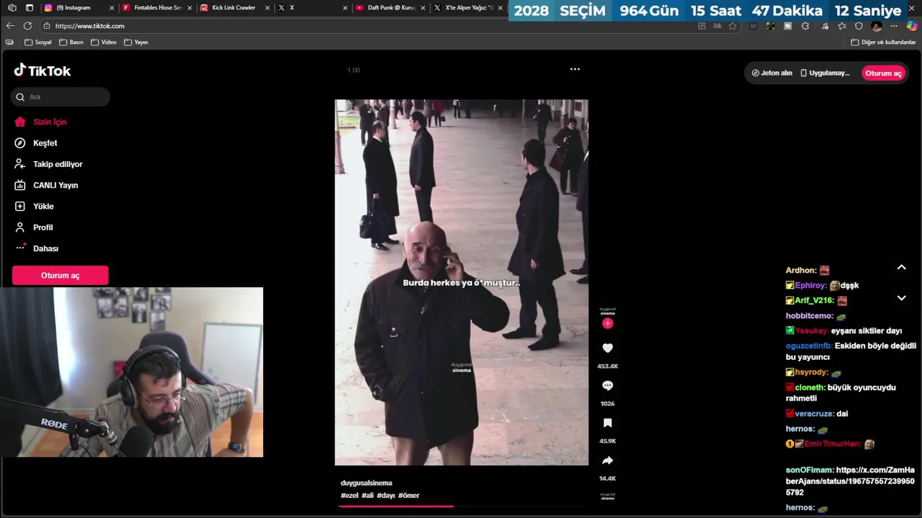Open the Yayın bookmarks folder
Screen dimensions: 922x518
(x=136, y=42)
